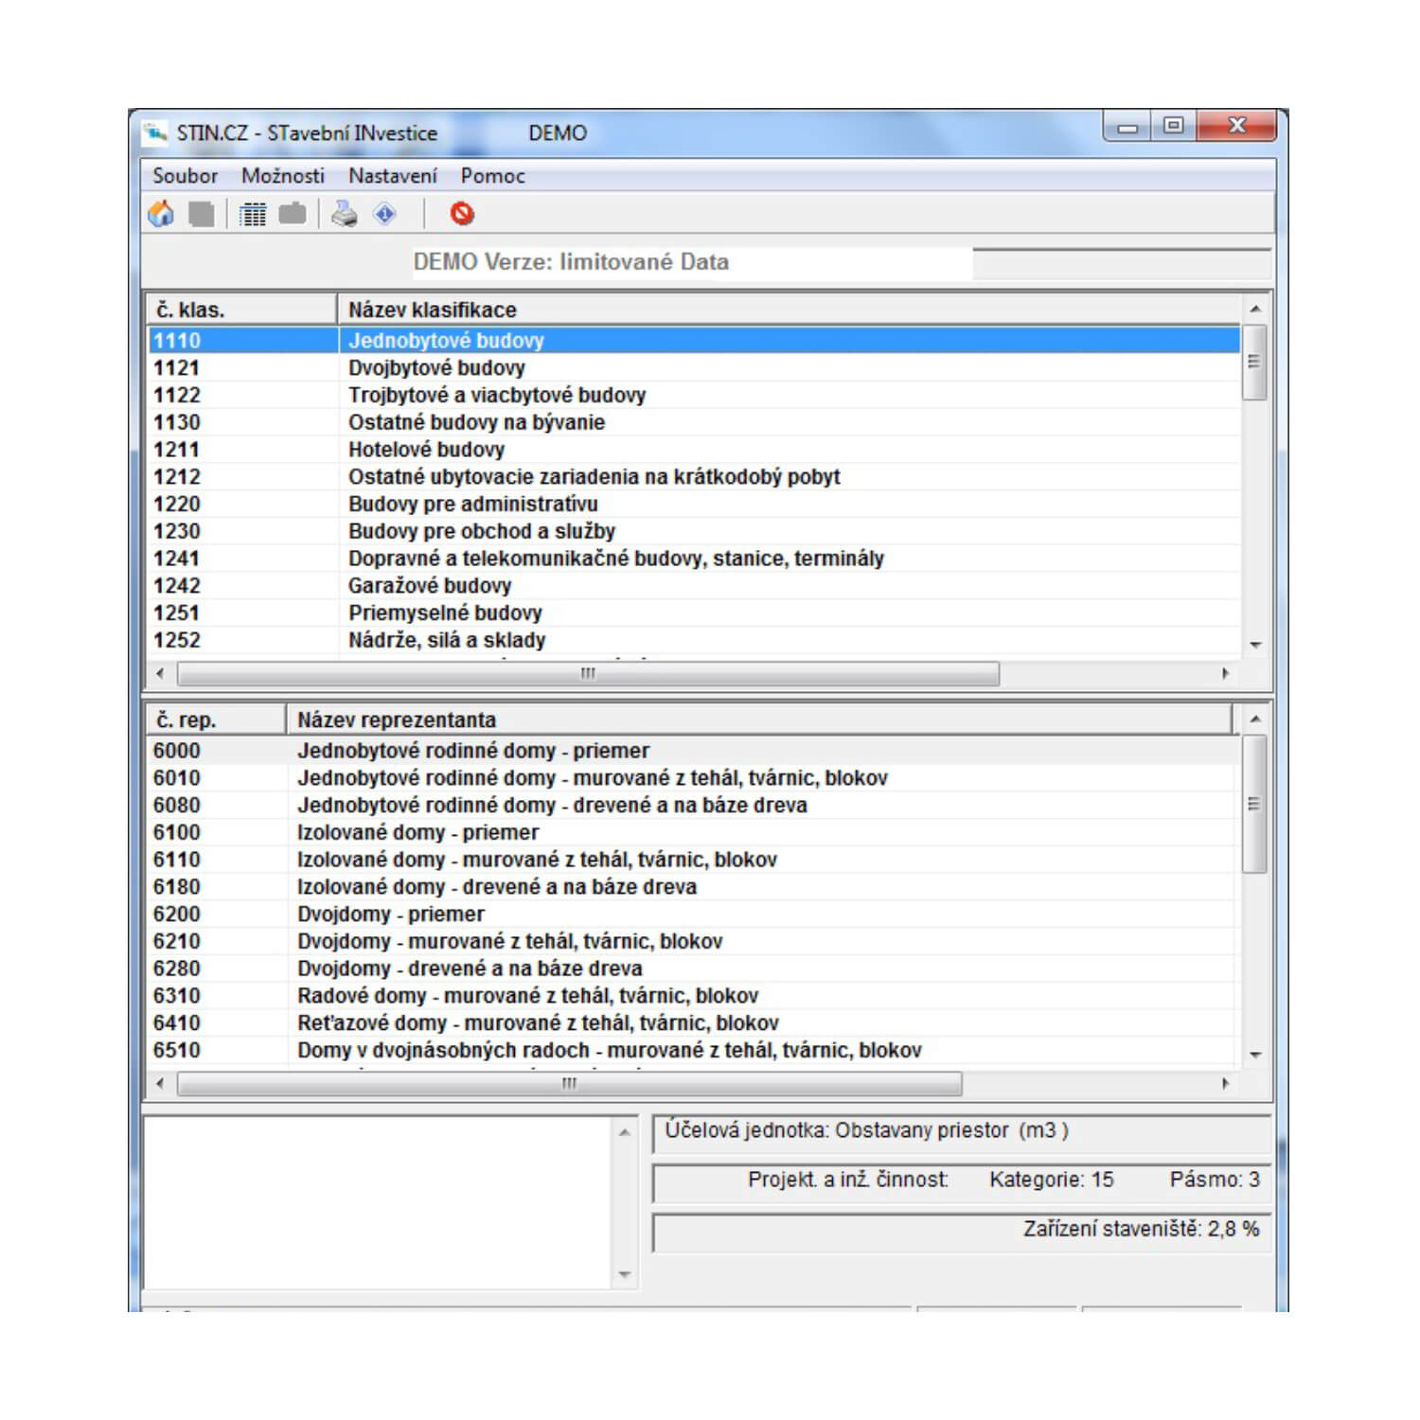Click the printer icon in toolbar
Viewport: 1420px width, 1420px height.
pos(344,214)
